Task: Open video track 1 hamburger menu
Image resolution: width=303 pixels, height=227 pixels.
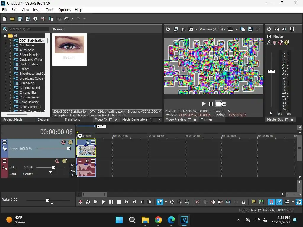Action: pos(4,142)
